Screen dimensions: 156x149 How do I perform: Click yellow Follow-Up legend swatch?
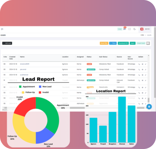coord(23,92)
